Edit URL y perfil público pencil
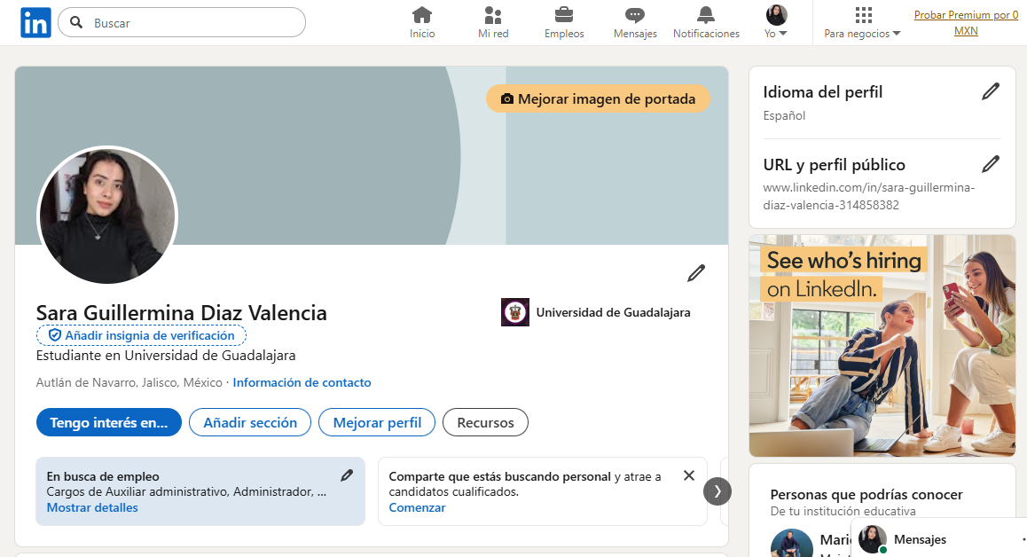1027x557 pixels. coord(991,164)
